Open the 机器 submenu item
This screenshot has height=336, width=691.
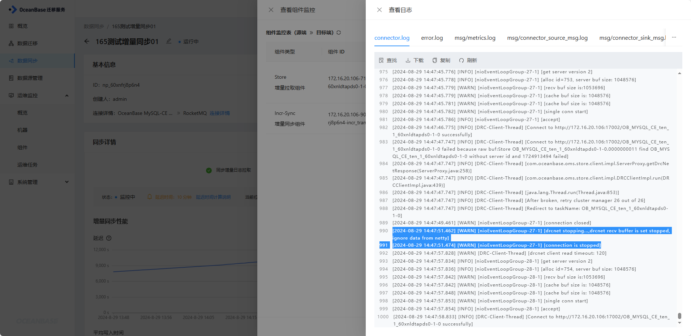[22, 130]
